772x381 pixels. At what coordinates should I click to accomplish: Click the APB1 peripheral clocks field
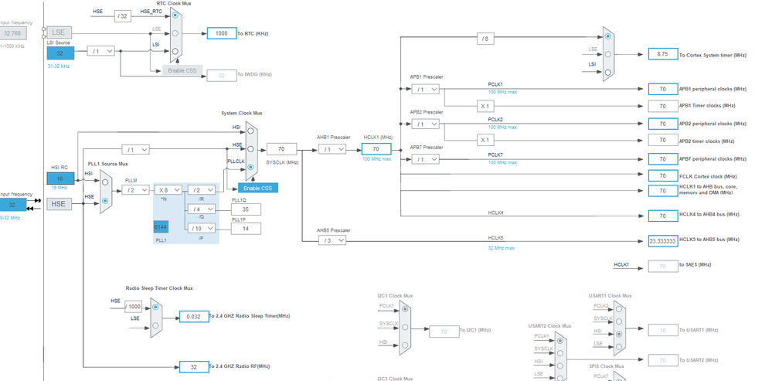pos(663,89)
